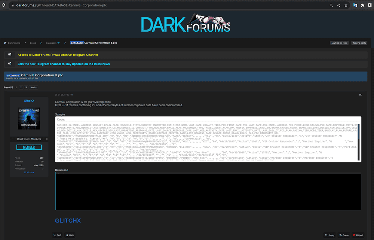This screenshot has width=374, height=240.
Task: Click the MEMBER rank badge
Action: 29,147
